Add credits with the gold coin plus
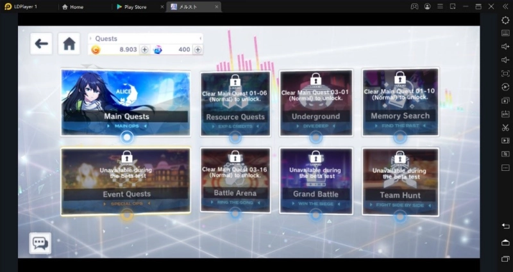The height and width of the screenshot is (272, 513). tap(144, 50)
